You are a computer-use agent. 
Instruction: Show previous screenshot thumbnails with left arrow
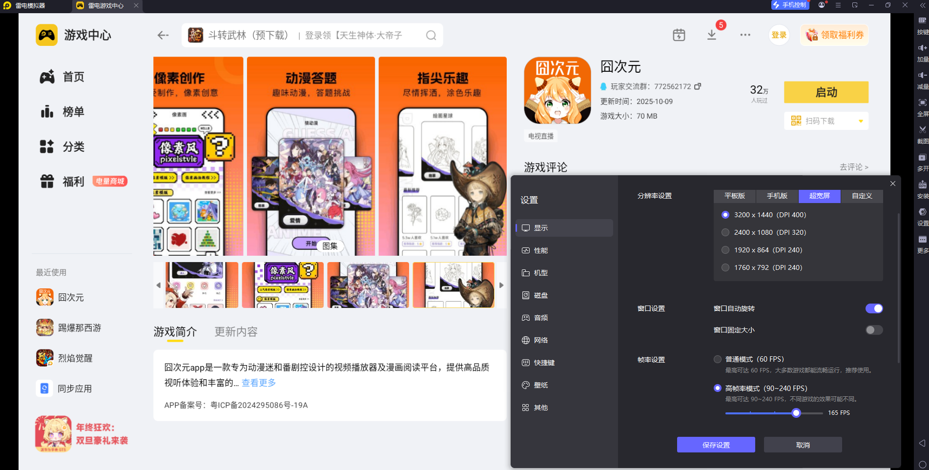tap(158, 285)
